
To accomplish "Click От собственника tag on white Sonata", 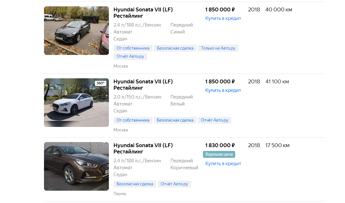I will pyautogui.click(x=133, y=120).
